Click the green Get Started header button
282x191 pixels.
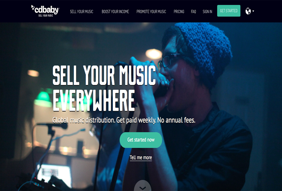[x=229, y=11]
